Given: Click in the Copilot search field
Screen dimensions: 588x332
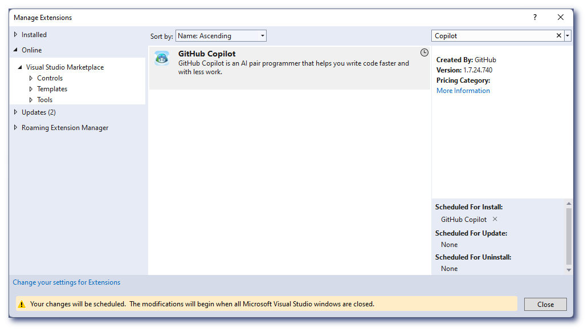Looking at the screenshot, I should [493, 36].
